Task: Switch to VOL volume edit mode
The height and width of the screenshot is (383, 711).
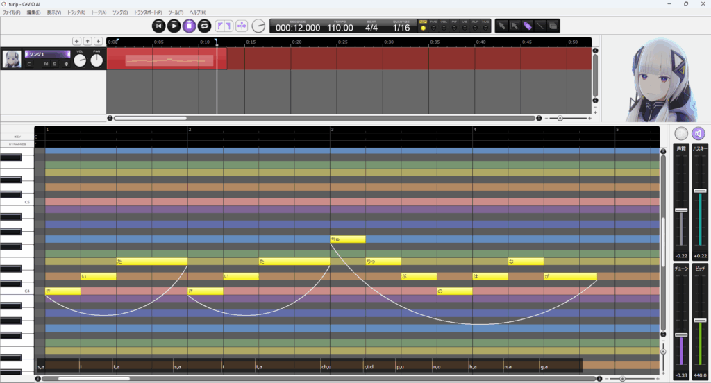Action: pyautogui.click(x=444, y=26)
